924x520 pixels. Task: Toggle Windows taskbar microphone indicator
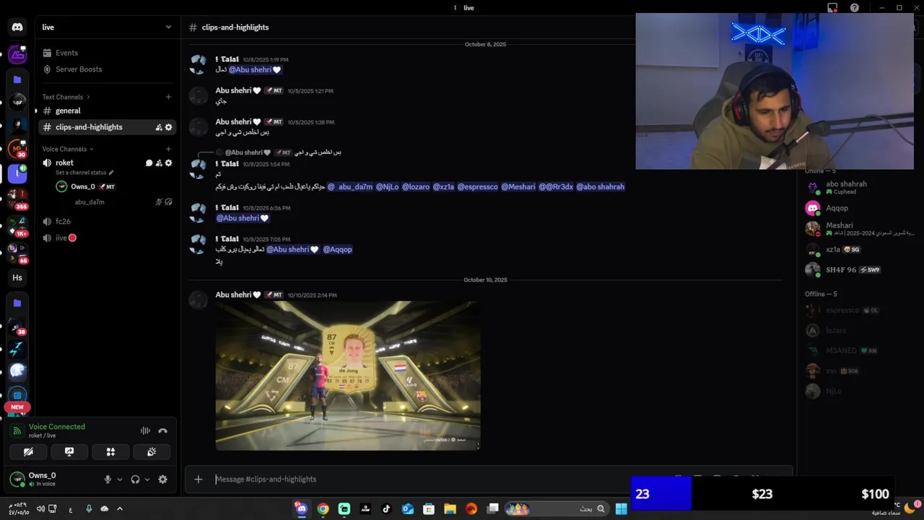[x=89, y=509]
